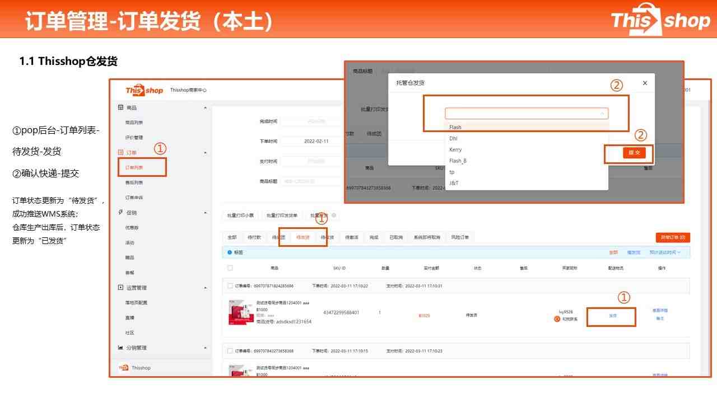Click the 促销 section icon in the sidebar
The height and width of the screenshot is (403, 717).
click(120, 212)
